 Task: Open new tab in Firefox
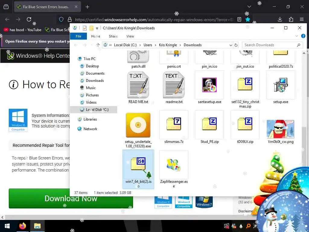coord(87,7)
